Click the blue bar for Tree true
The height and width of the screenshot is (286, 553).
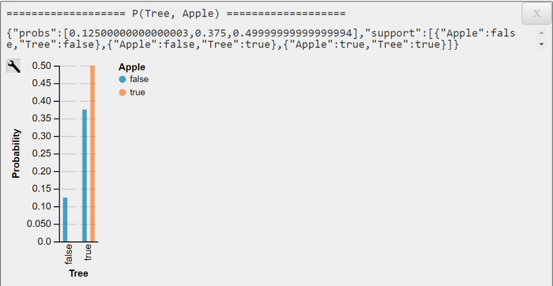(85, 175)
